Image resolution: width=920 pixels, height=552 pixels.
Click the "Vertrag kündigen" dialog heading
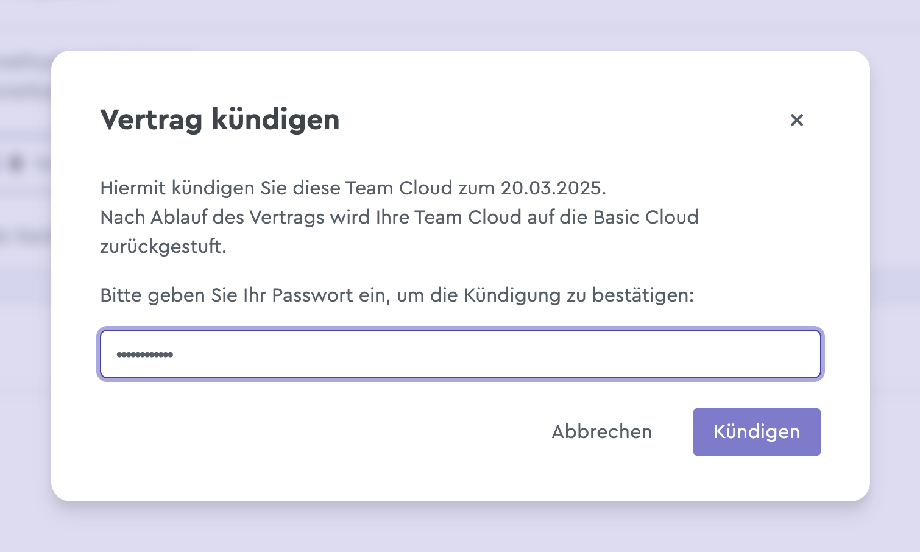point(220,119)
